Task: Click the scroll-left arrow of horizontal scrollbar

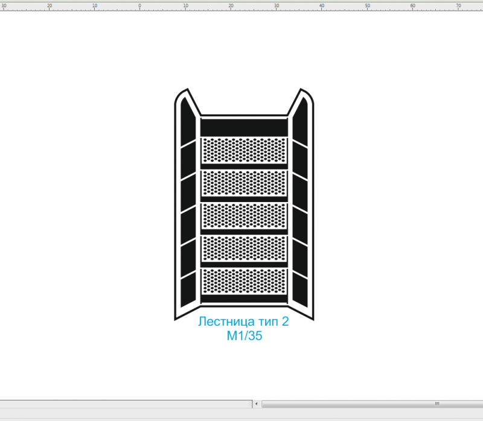Action: 257,404
